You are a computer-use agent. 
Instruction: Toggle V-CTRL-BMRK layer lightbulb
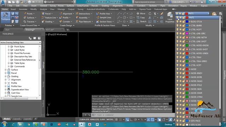click(177, 25)
